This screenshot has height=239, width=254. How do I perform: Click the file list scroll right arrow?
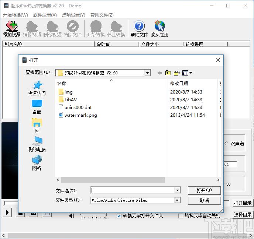(x=218, y=180)
